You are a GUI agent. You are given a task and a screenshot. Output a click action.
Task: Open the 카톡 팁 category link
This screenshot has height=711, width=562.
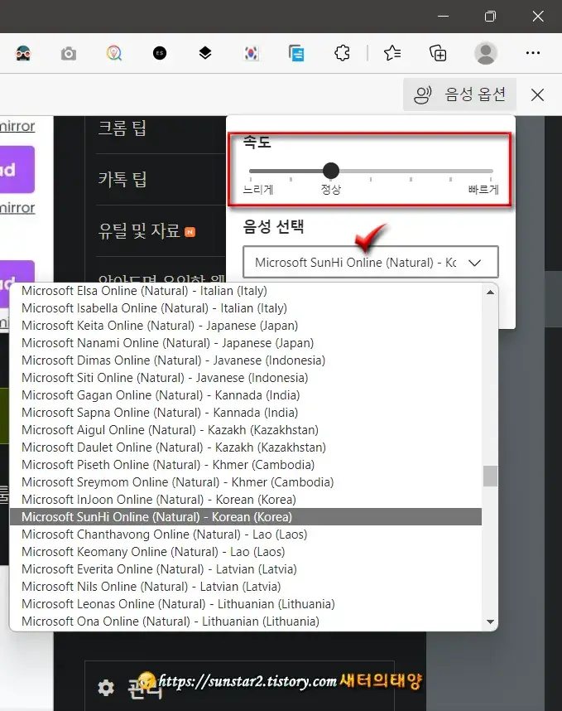coord(122,179)
